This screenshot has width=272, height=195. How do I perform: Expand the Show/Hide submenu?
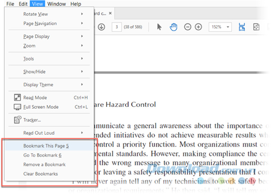49,72
